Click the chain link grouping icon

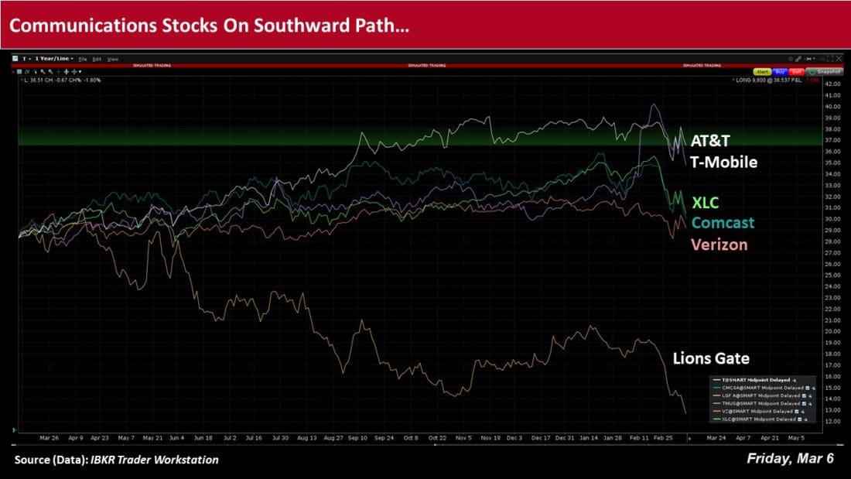(798, 59)
